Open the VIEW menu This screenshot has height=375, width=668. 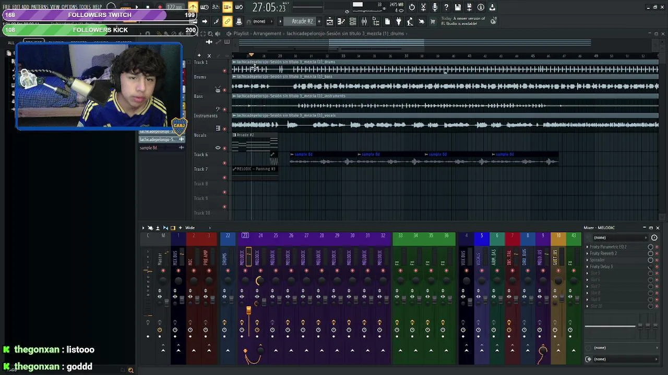pos(55,7)
